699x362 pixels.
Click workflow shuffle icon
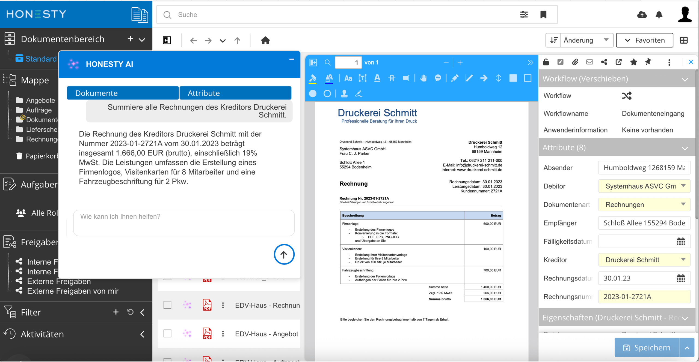pos(627,96)
